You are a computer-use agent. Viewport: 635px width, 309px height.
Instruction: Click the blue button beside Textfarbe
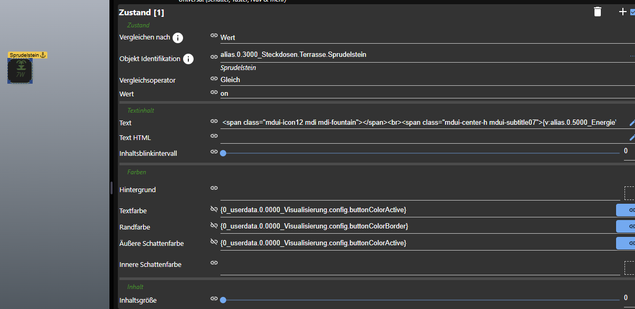click(626, 211)
